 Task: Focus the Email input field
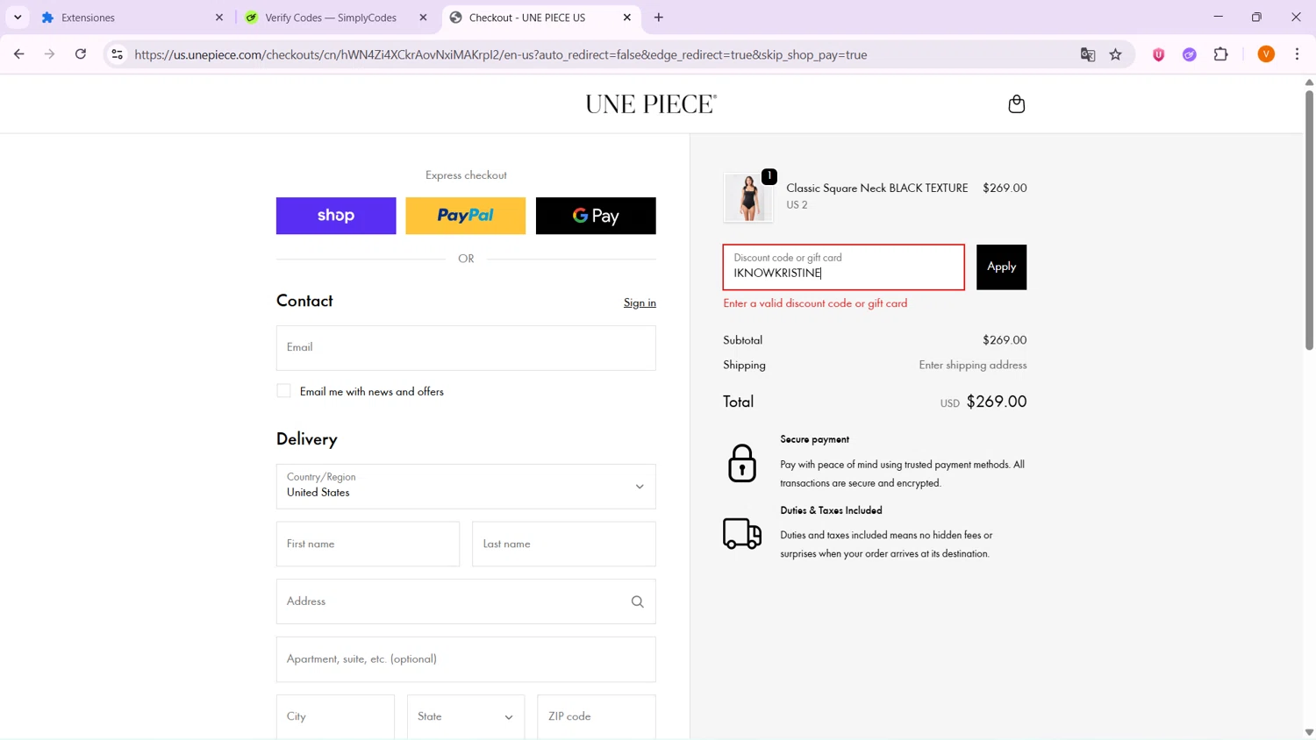coord(466,348)
